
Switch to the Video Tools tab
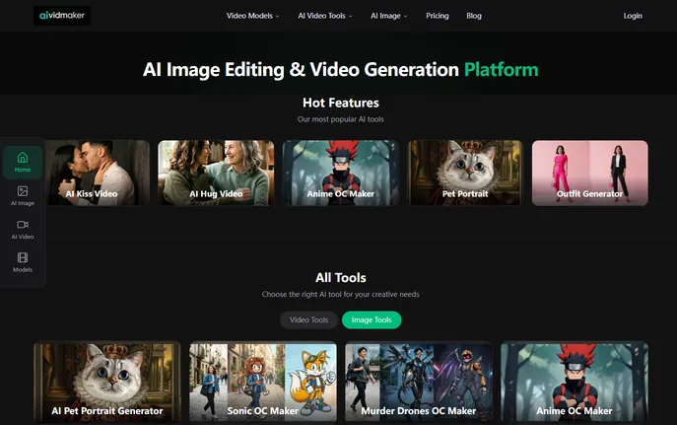(x=308, y=320)
